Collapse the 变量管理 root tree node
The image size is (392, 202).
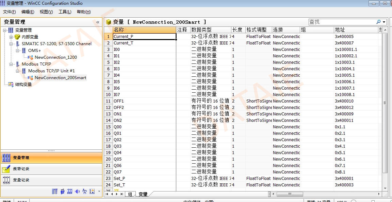[4, 30]
